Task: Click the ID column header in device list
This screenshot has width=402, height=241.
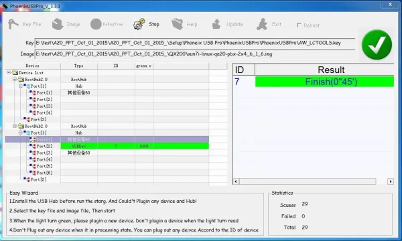Action: (116, 66)
